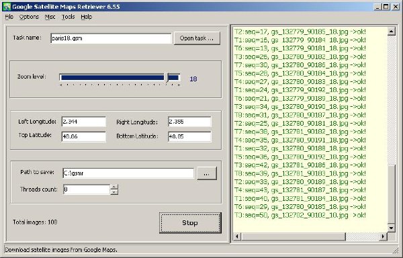Viewport: 403px width, 258px height.
Task: Browse for save path with ellipsis button
Action: (x=207, y=173)
